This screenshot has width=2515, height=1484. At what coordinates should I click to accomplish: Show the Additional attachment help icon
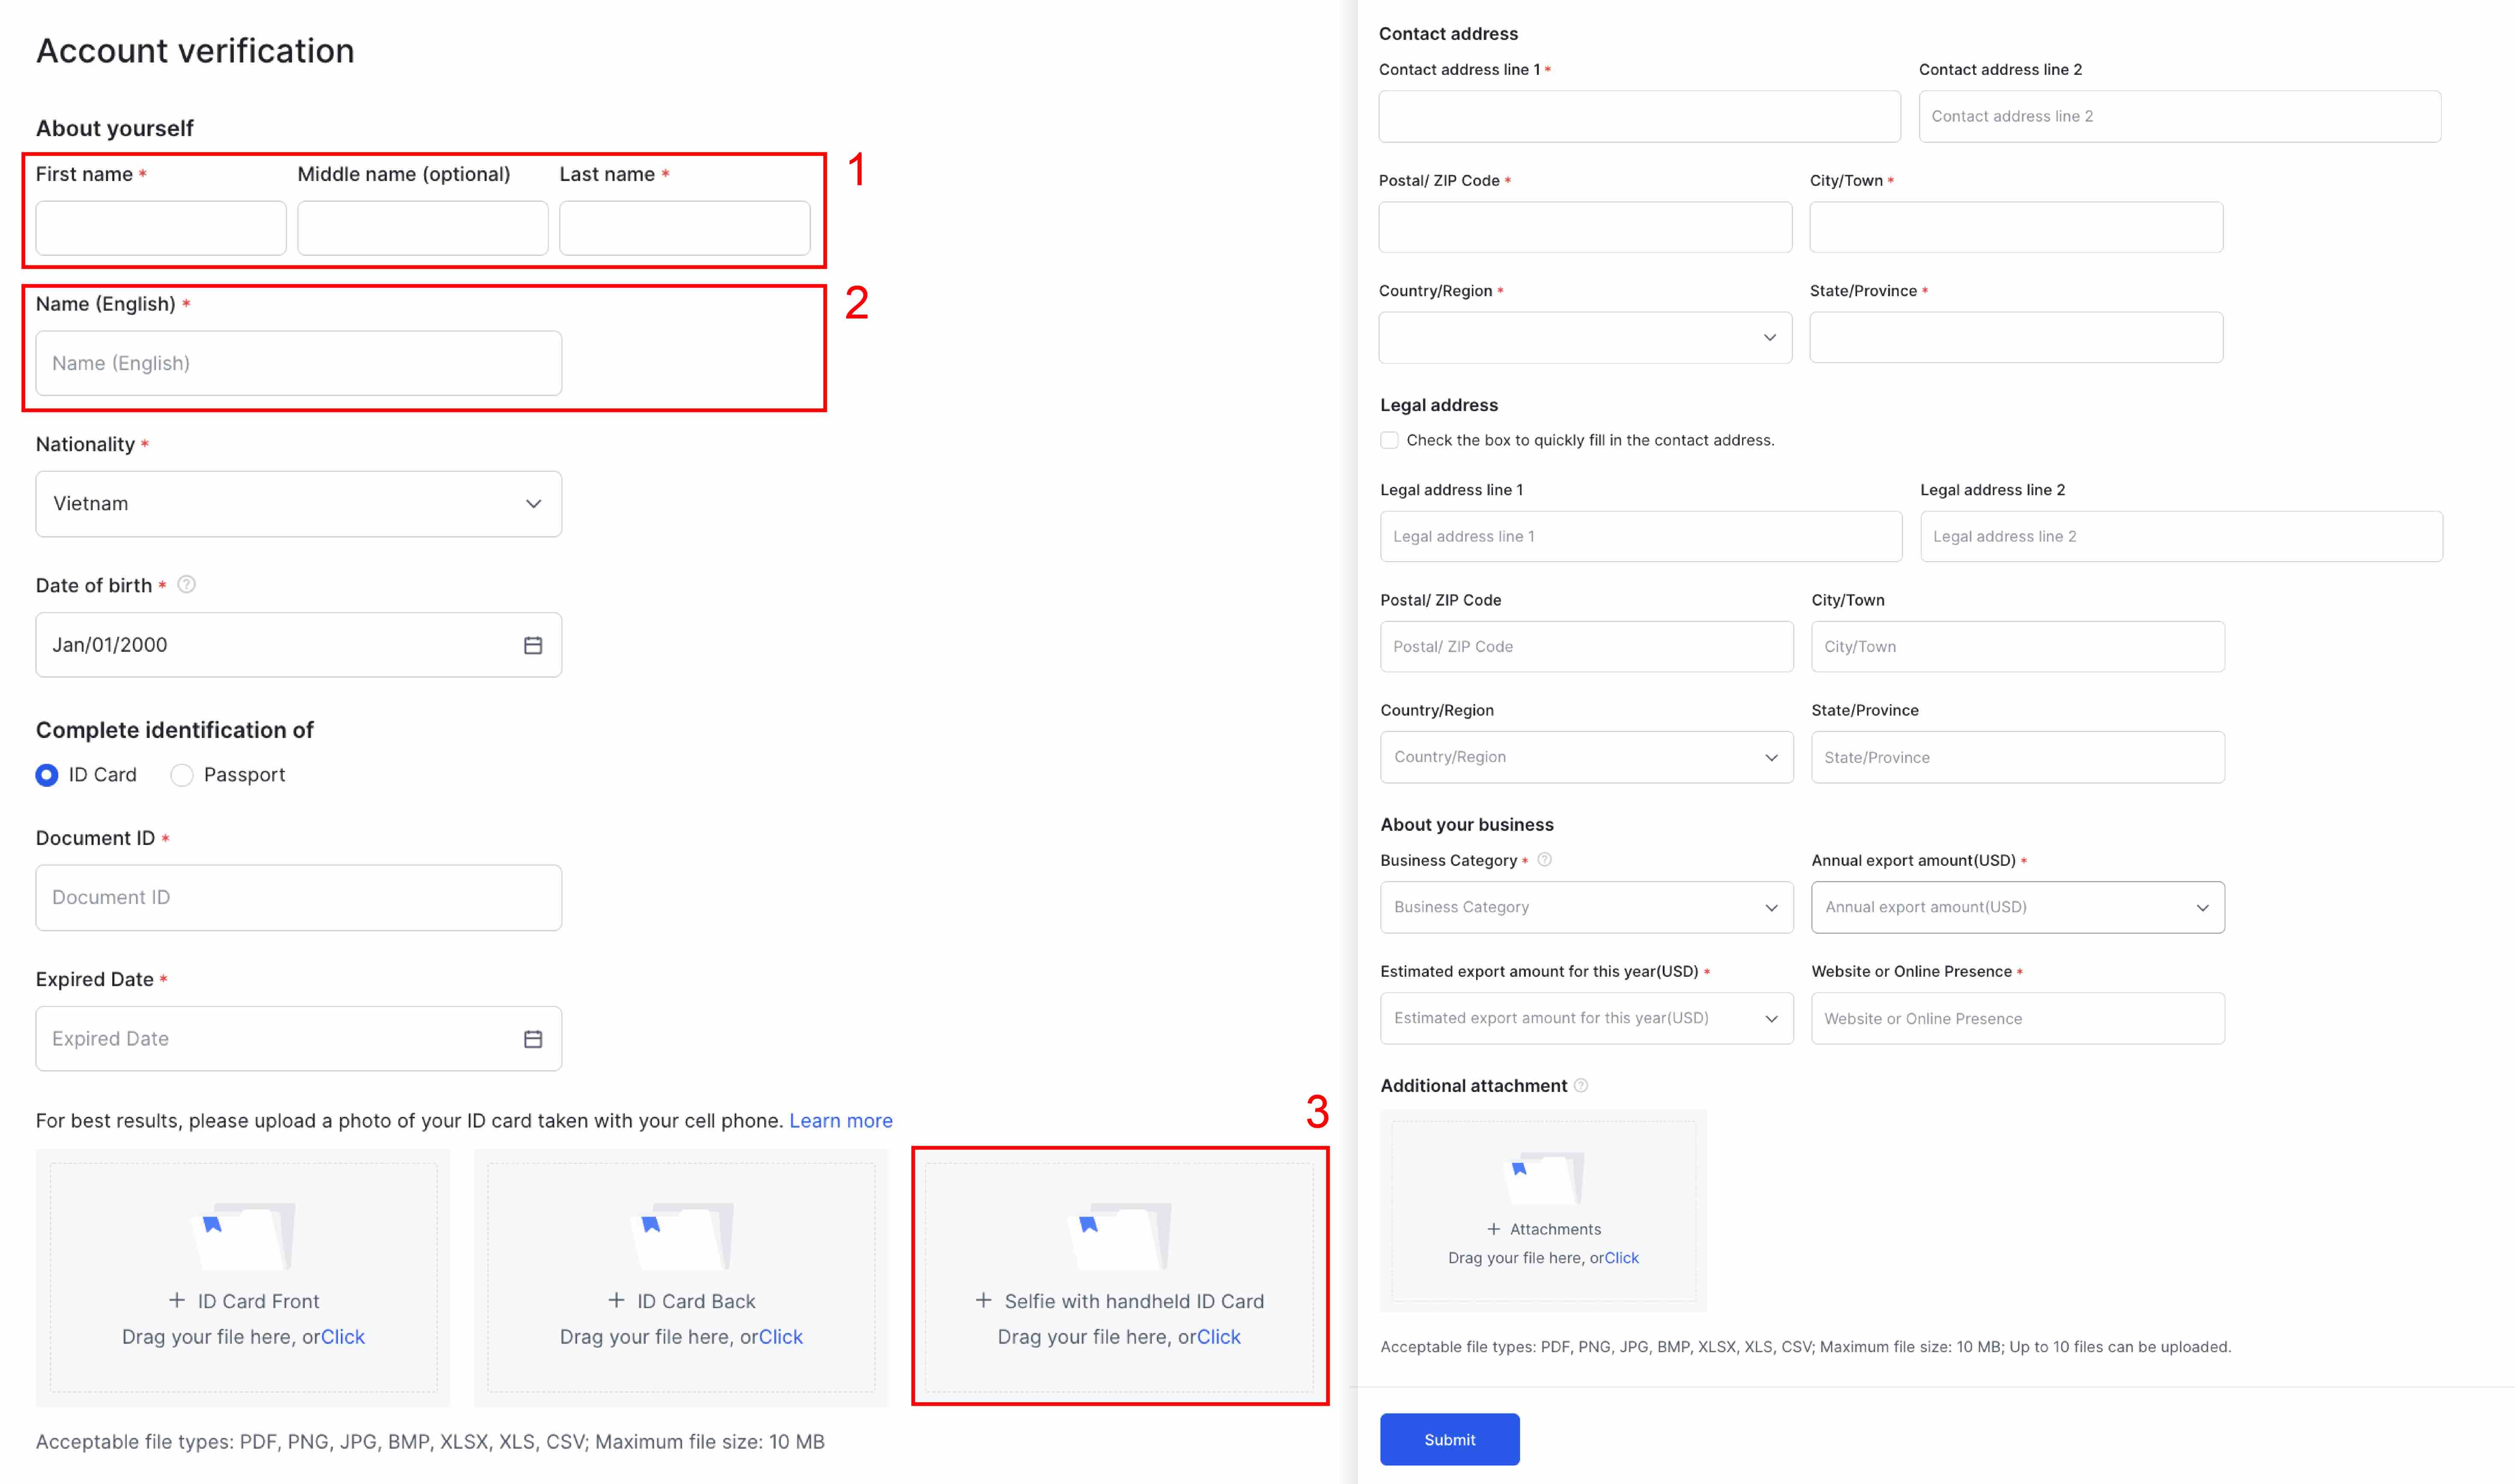[1581, 1086]
